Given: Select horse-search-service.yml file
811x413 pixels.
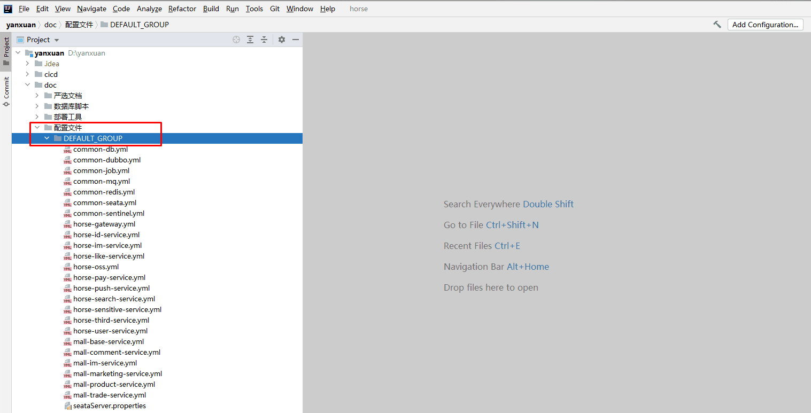Looking at the screenshot, I should (x=114, y=299).
